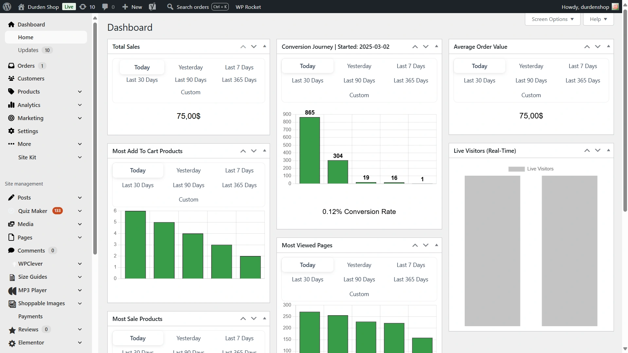The width and height of the screenshot is (628, 353).
Task: Open the Yoast SEO toolbar icon
Action: (x=152, y=7)
